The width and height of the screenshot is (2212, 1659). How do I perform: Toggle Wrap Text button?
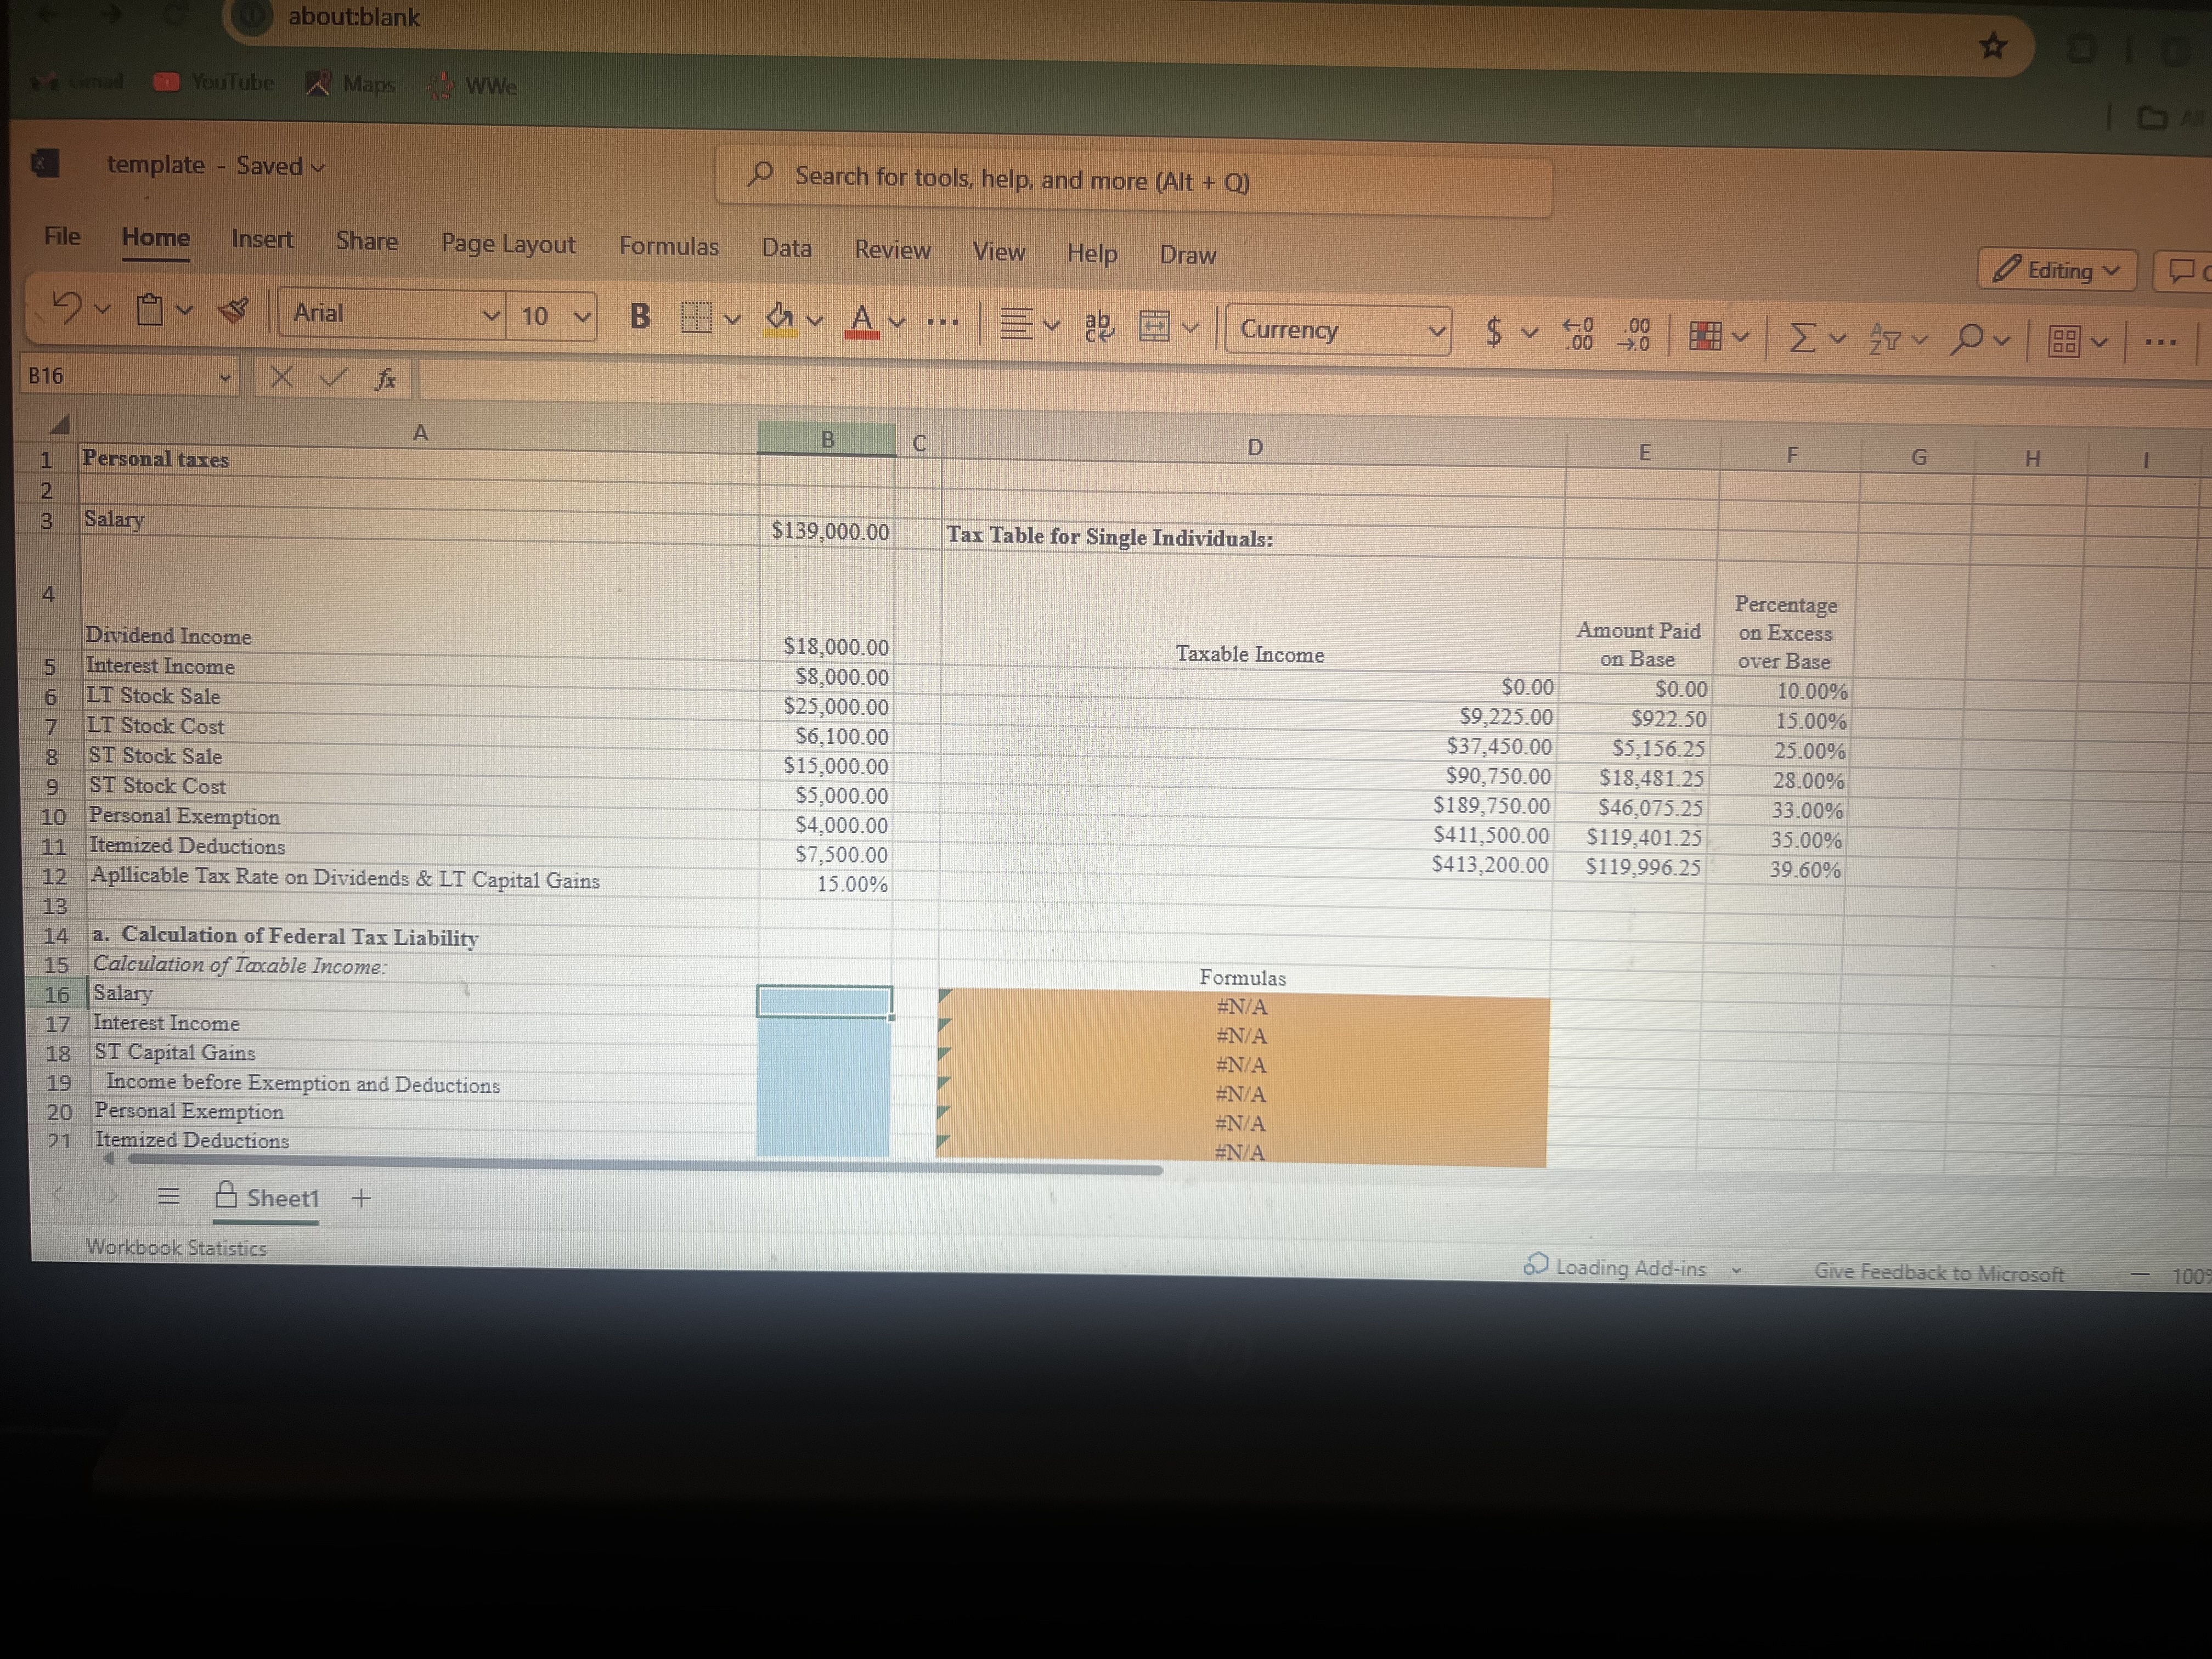pos(1098,325)
